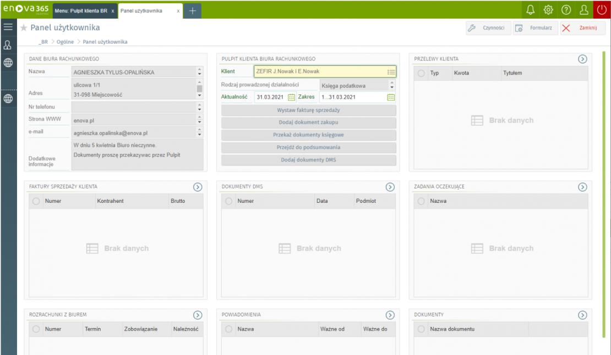Open the user profile icon in top bar
The height and width of the screenshot is (355, 611).
pyautogui.click(x=584, y=10)
